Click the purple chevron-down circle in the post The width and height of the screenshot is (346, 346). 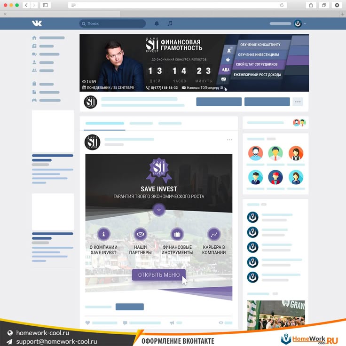[159, 209]
